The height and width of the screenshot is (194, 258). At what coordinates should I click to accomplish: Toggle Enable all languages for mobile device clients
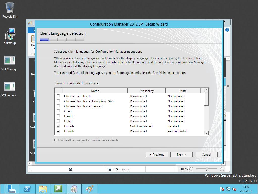pyautogui.click(x=56, y=140)
